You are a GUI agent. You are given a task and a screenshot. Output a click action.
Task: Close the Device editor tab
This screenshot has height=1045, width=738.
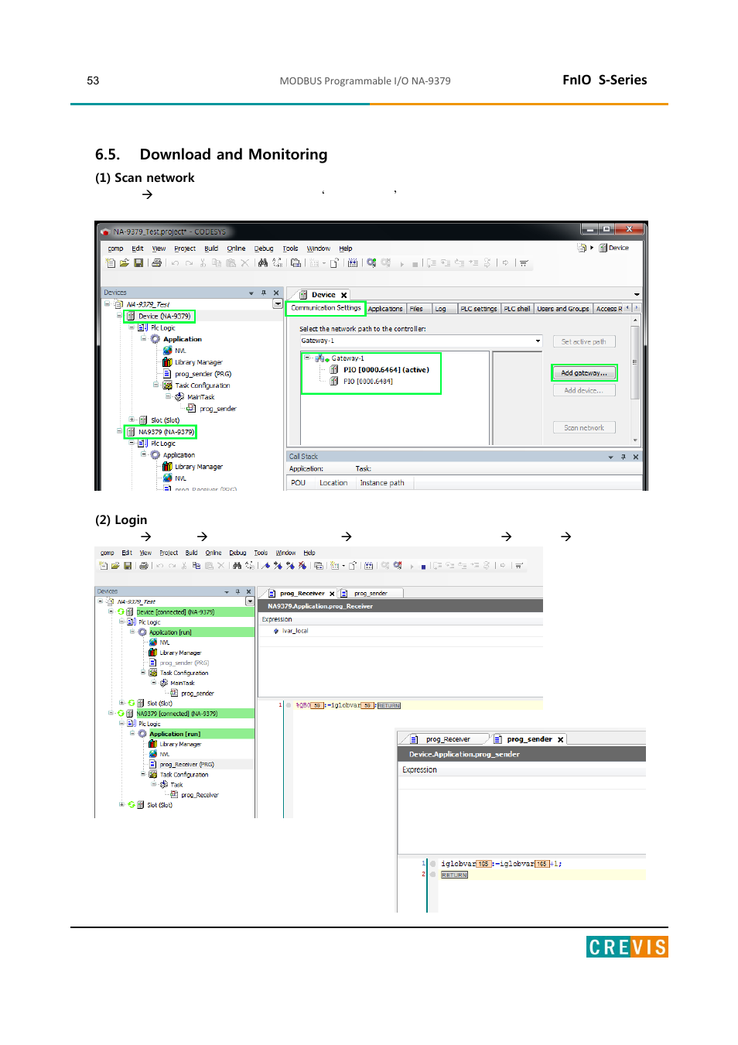coord(343,295)
